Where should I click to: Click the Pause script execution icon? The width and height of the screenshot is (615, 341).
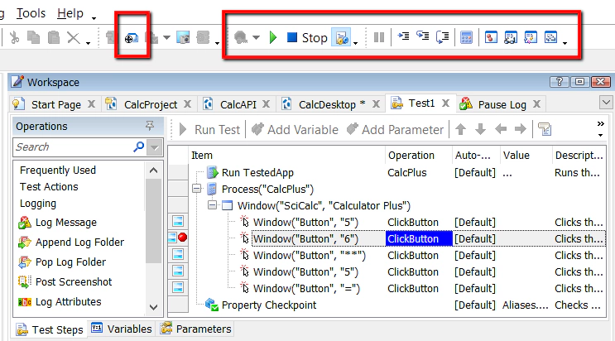point(379,38)
